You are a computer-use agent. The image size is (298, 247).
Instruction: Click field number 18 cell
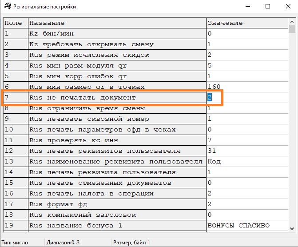click(16, 215)
